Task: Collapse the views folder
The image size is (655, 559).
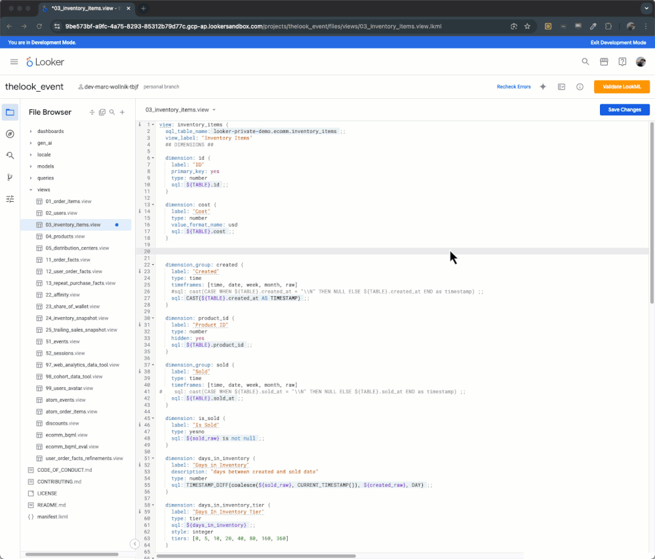Action: pos(31,189)
